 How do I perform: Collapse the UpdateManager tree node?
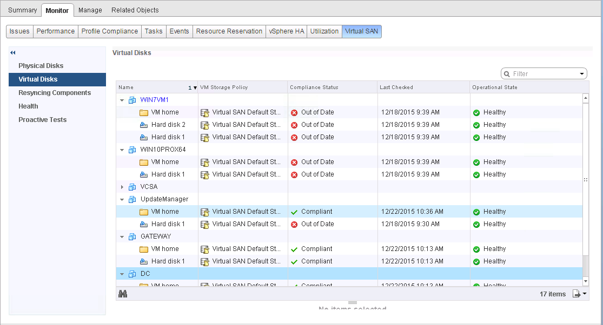tap(122, 199)
